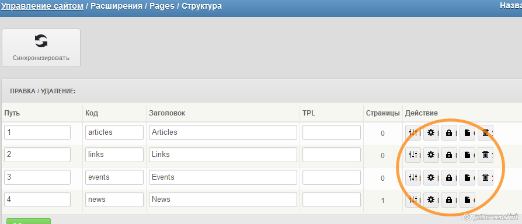Screen dimensions: 522x224
Task: Click the Страницы count 0 in links row
Action: pyautogui.click(x=382, y=156)
